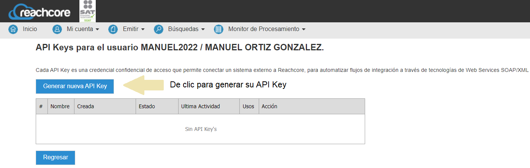Expand the Monitor de Procesamiento dropdown arrow
The image size is (530, 168).
tap(304, 30)
